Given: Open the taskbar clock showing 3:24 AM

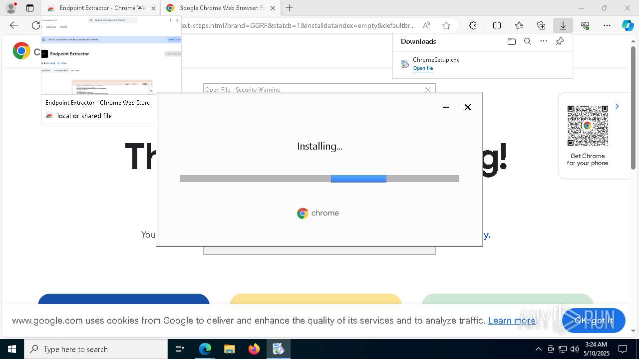Looking at the screenshot, I should 596,349.
